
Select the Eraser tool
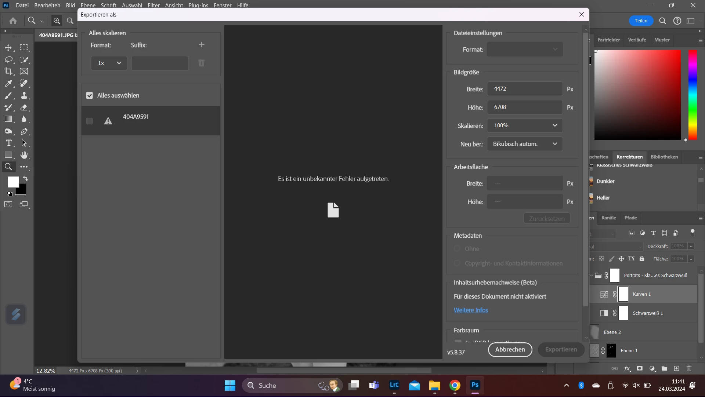[24, 108]
